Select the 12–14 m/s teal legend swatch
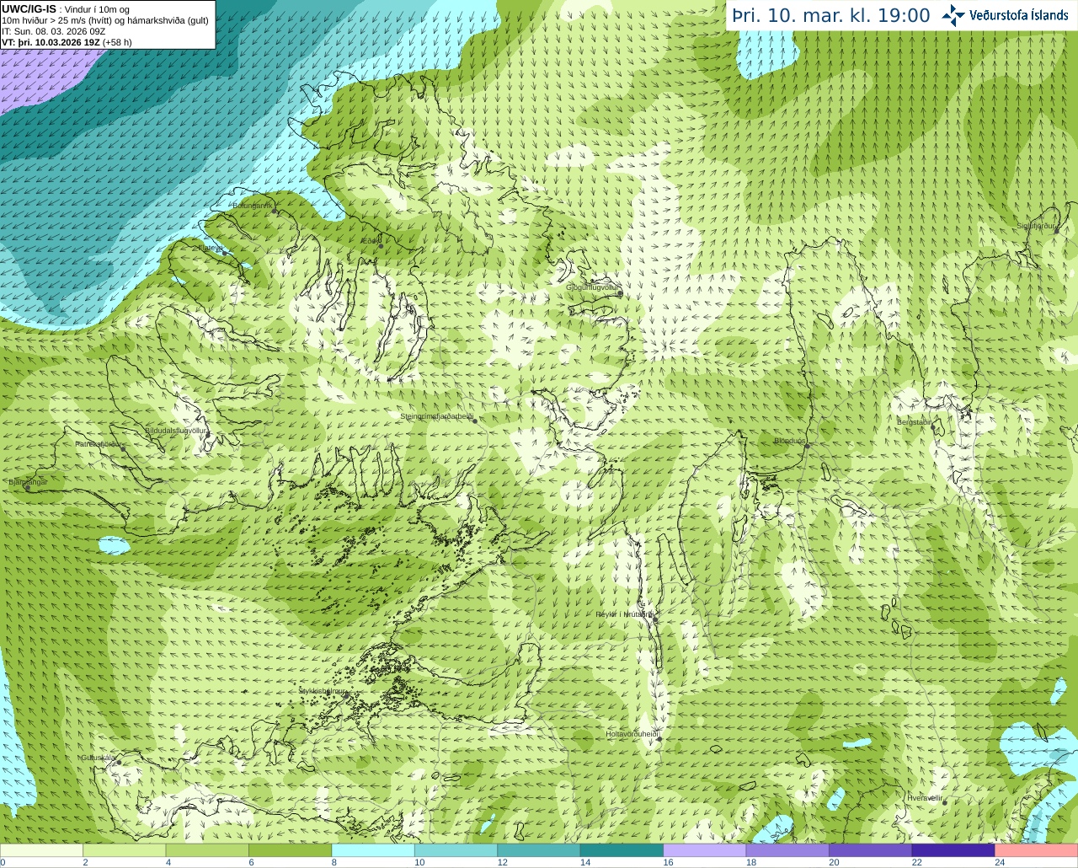The image size is (1078, 868). [x=539, y=850]
